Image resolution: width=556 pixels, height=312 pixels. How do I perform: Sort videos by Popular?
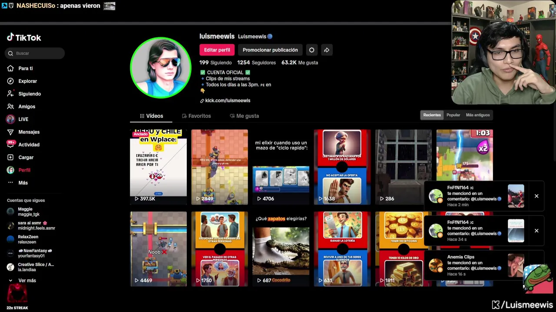tap(453, 115)
